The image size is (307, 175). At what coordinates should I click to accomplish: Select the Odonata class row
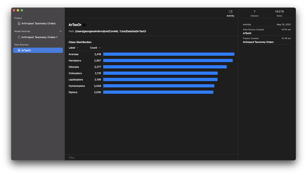coord(74,67)
